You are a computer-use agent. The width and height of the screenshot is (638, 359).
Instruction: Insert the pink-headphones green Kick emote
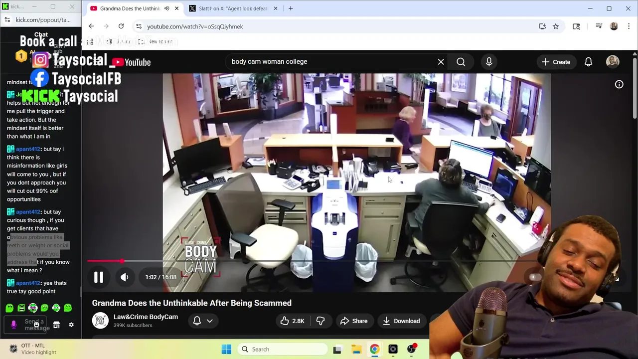[x=33, y=308]
